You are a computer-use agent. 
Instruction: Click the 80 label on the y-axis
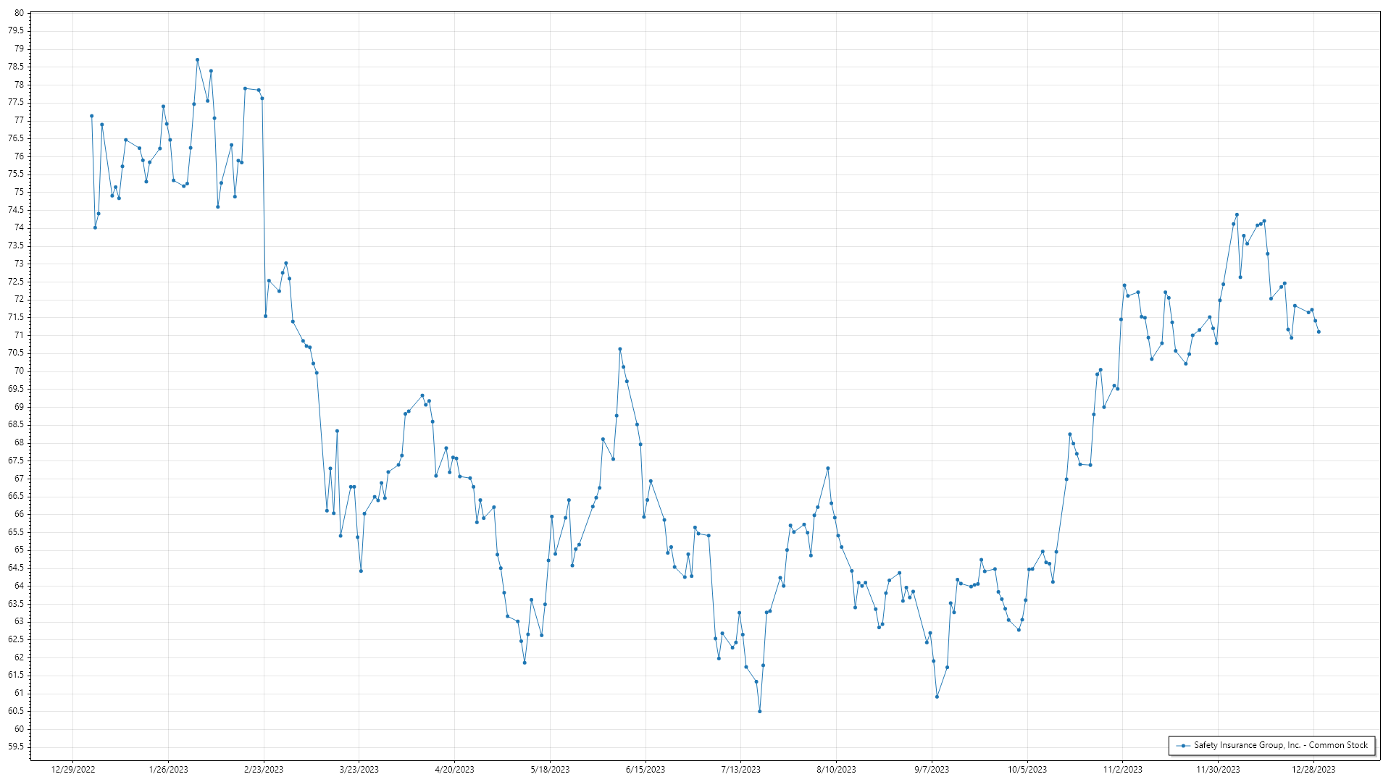click(x=19, y=13)
